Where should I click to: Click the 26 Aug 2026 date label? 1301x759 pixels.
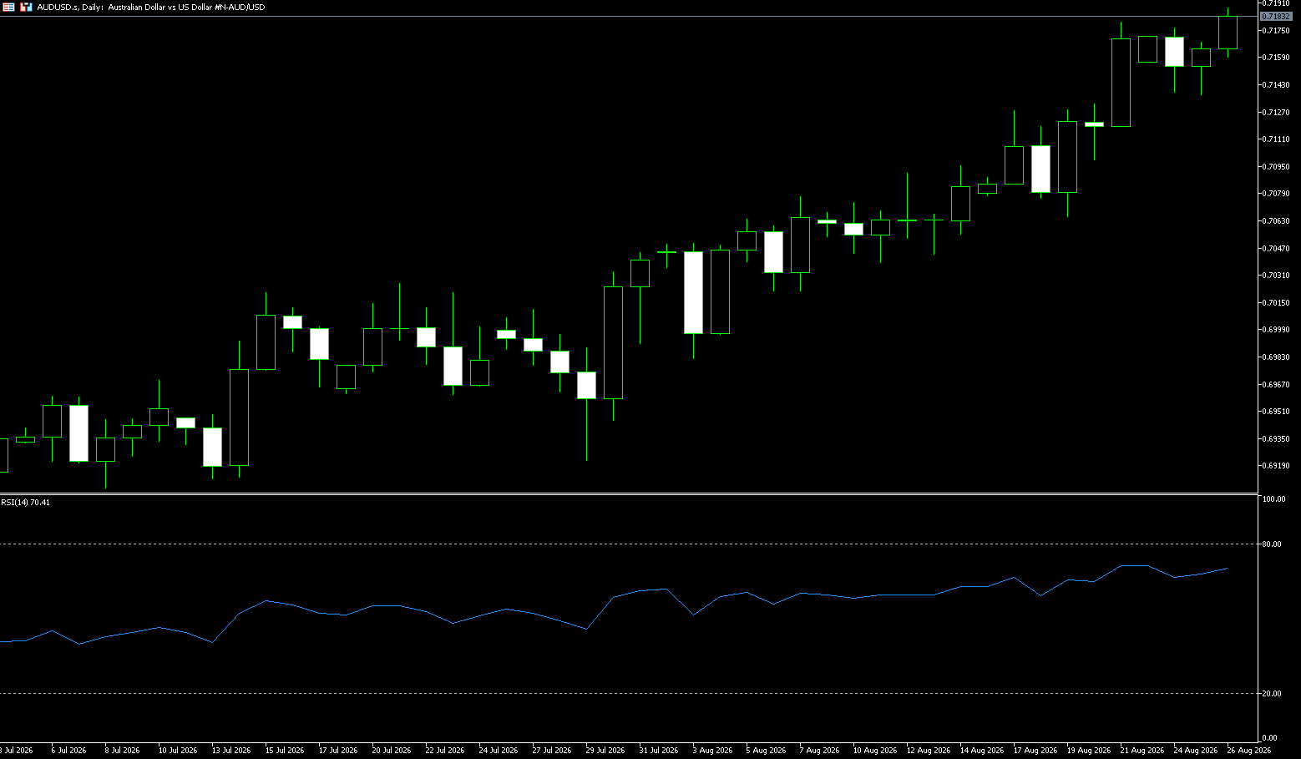1249,751
